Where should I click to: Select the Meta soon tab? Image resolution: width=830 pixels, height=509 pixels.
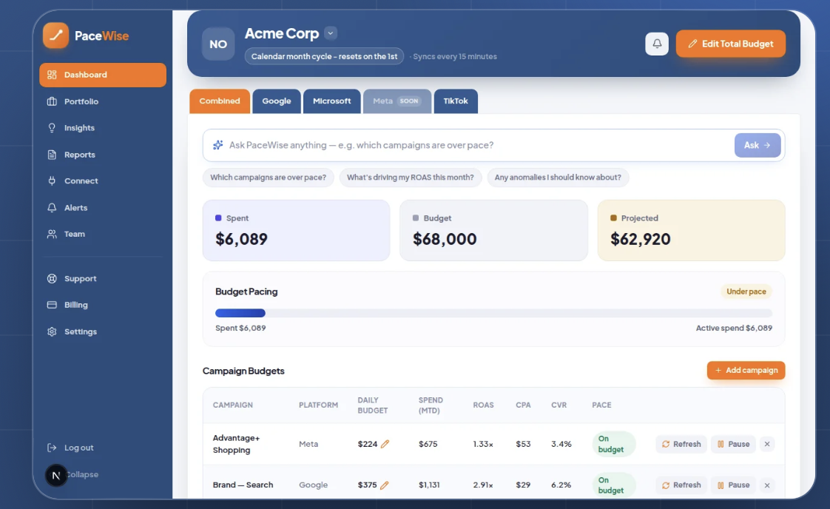(x=397, y=101)
